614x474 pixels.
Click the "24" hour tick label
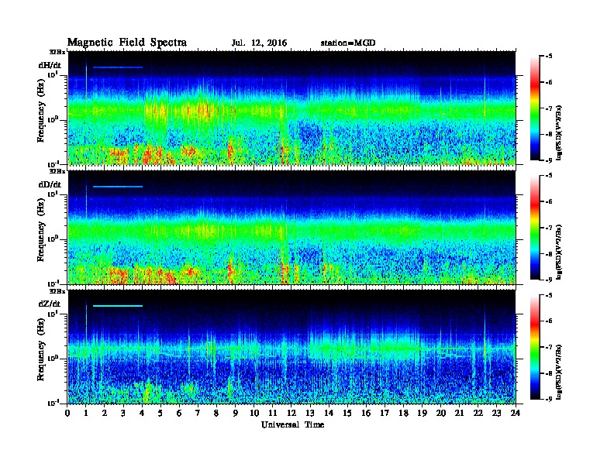pos(516,414)
